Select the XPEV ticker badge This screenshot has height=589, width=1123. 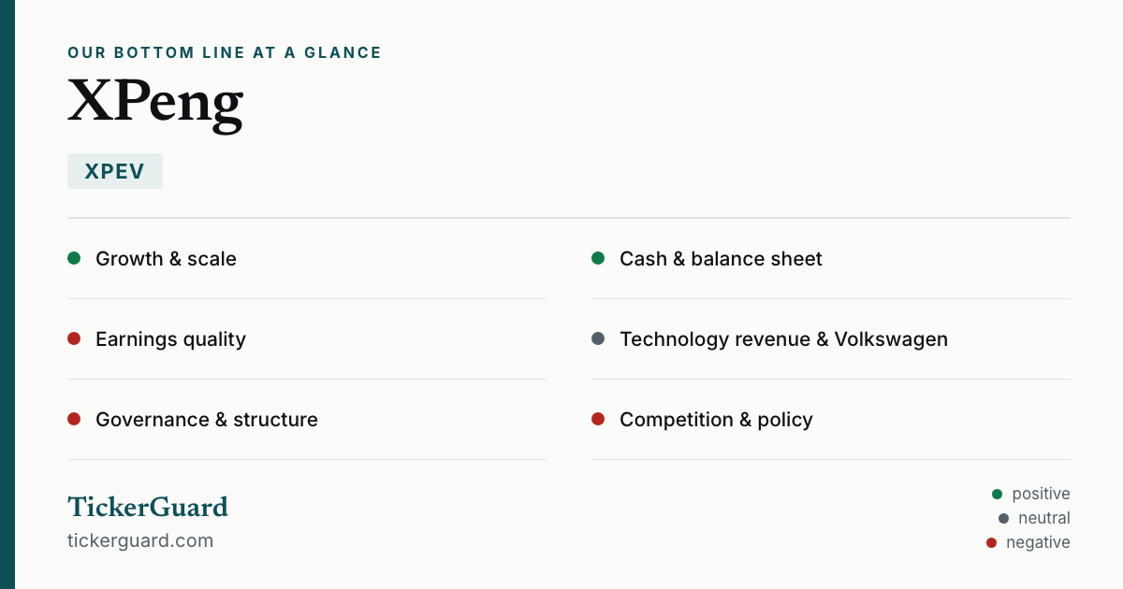pos(115,171)
